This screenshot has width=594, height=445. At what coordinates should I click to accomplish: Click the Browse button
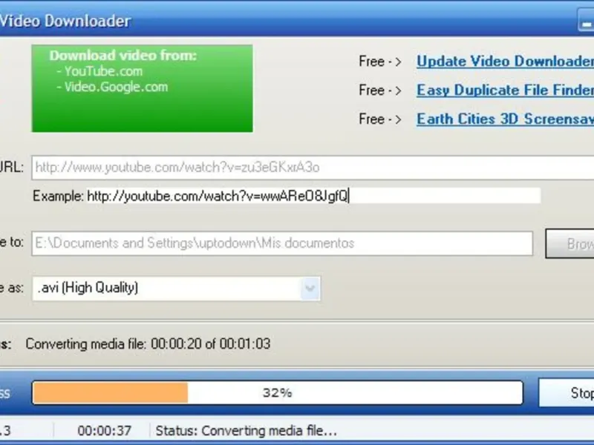click(x=569, y=244)
